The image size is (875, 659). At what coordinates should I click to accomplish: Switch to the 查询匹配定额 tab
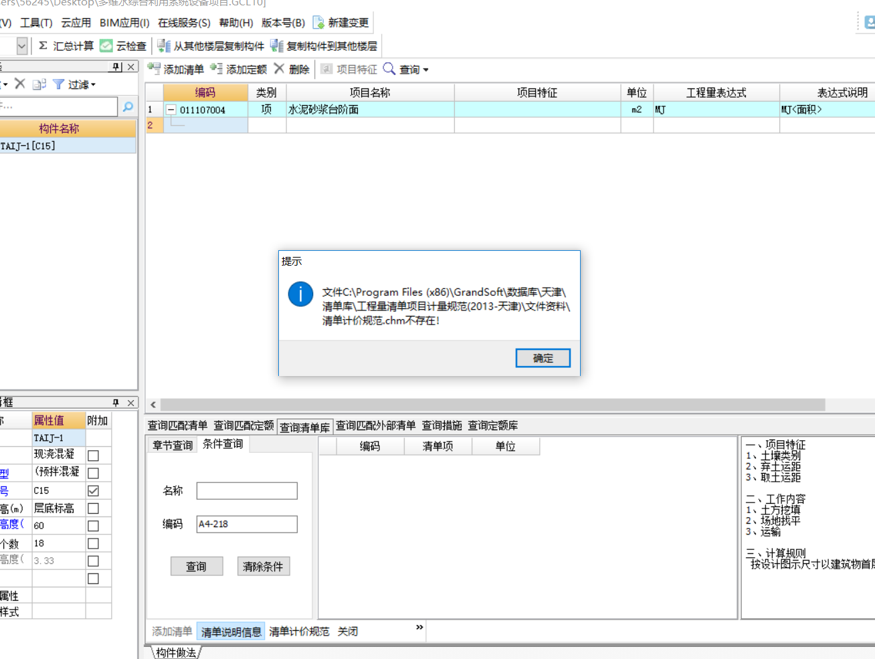tap(244, 426)
